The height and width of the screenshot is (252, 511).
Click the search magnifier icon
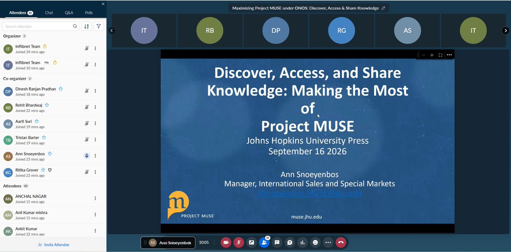[x=75, y=26]
